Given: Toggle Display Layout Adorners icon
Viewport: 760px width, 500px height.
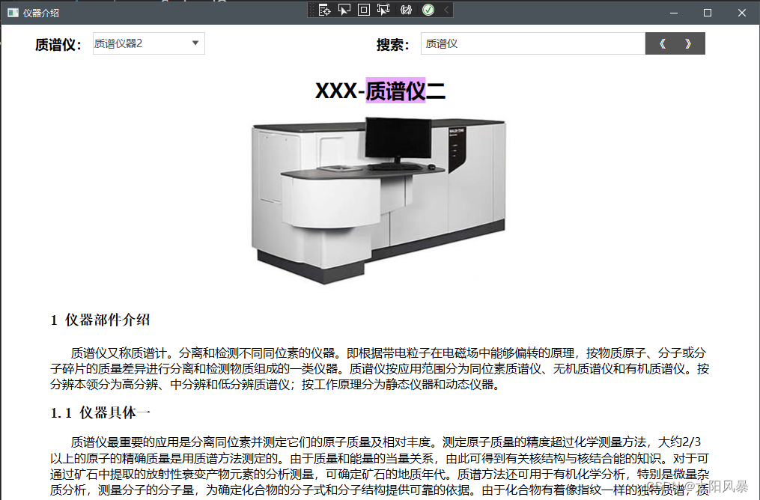Looking at the screenshot, I should coord(363,10).
